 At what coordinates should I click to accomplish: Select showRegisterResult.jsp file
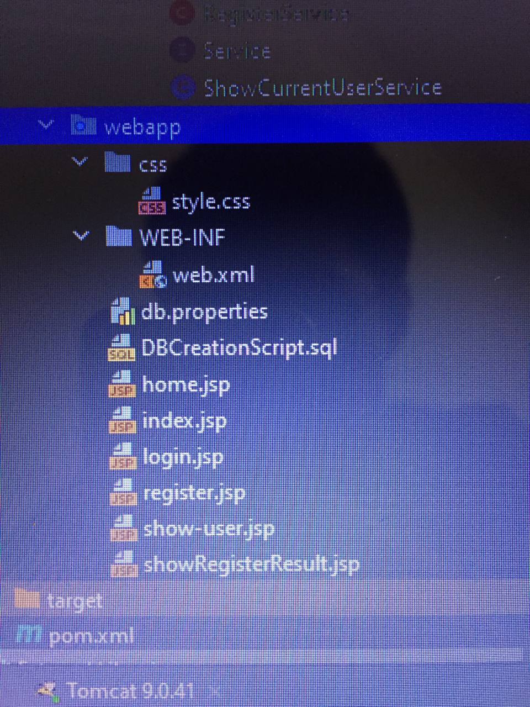pyautogui.click(x=251, y=564)
